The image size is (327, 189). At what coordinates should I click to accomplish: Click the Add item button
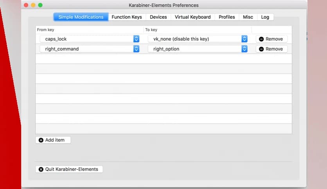point(53,140)
